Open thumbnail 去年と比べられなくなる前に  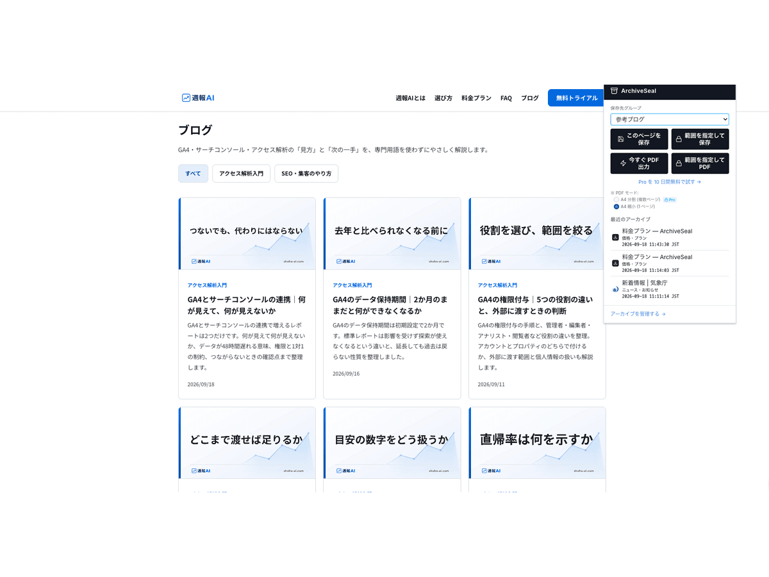click(392, 234)
